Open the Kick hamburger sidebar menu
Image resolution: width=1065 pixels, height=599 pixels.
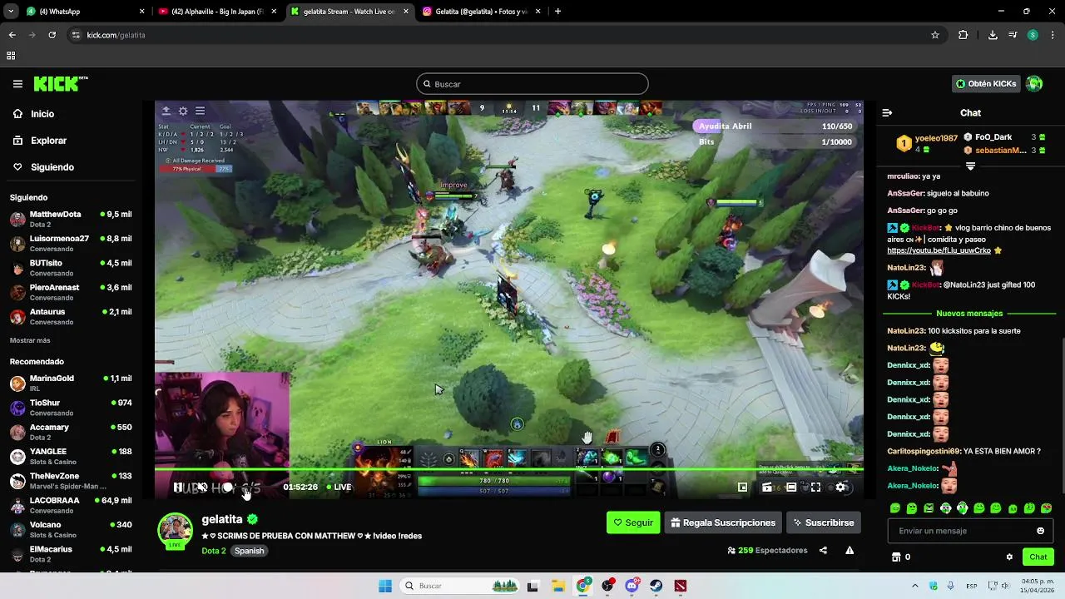(x=17, y=84)
